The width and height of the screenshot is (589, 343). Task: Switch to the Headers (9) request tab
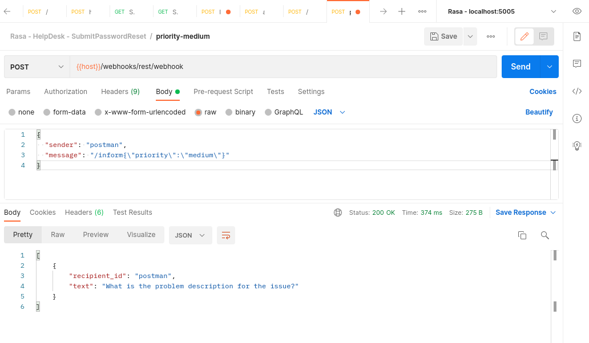click(x=120, y=92)
